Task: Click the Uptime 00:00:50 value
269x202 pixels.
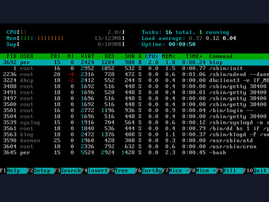Action: click(x=182, y=44)
